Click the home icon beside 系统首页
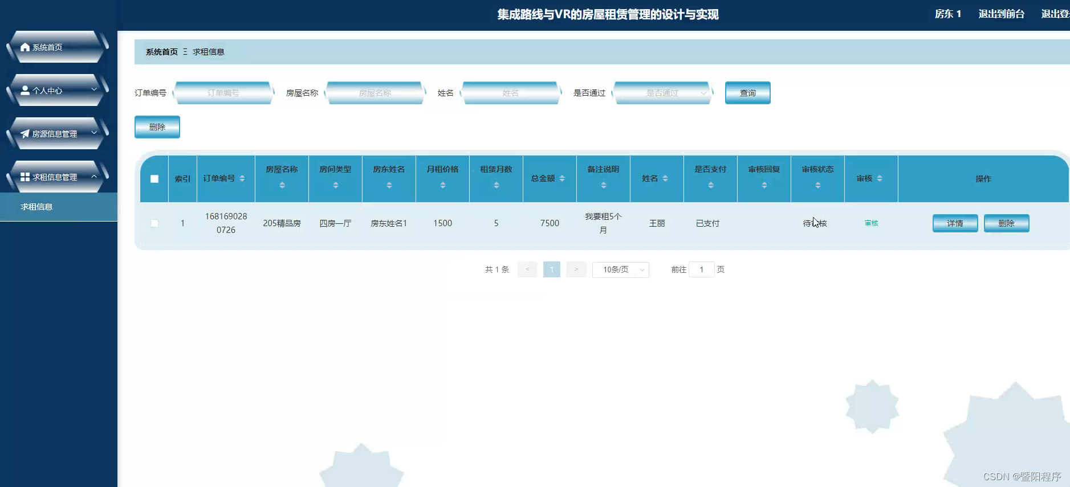 [x=25, y=47]
